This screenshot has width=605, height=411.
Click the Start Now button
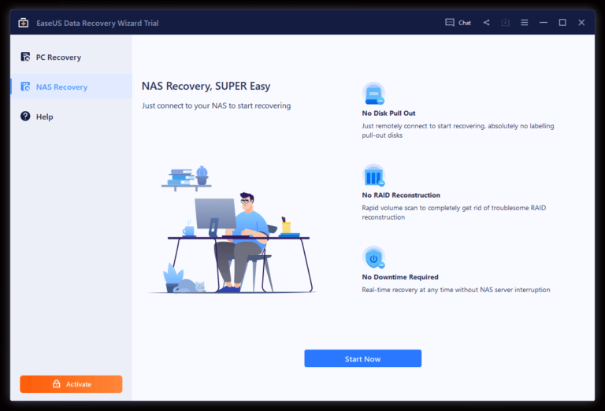(x=362, y=358)
